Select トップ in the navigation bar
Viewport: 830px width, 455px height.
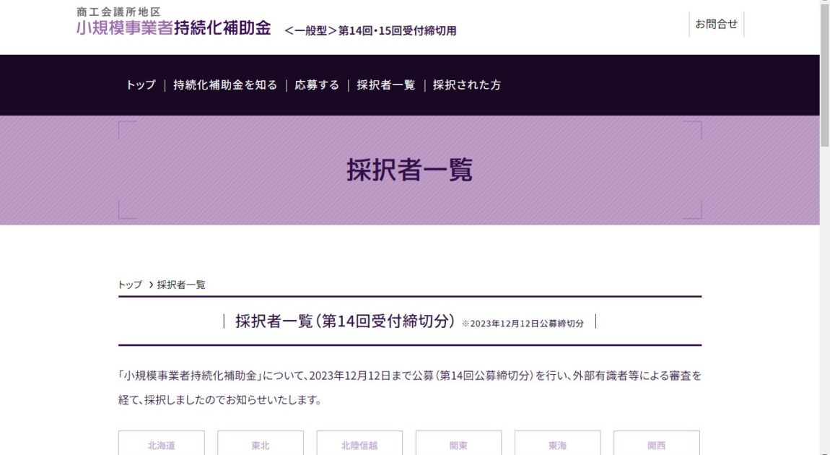[x=141, y=84]
